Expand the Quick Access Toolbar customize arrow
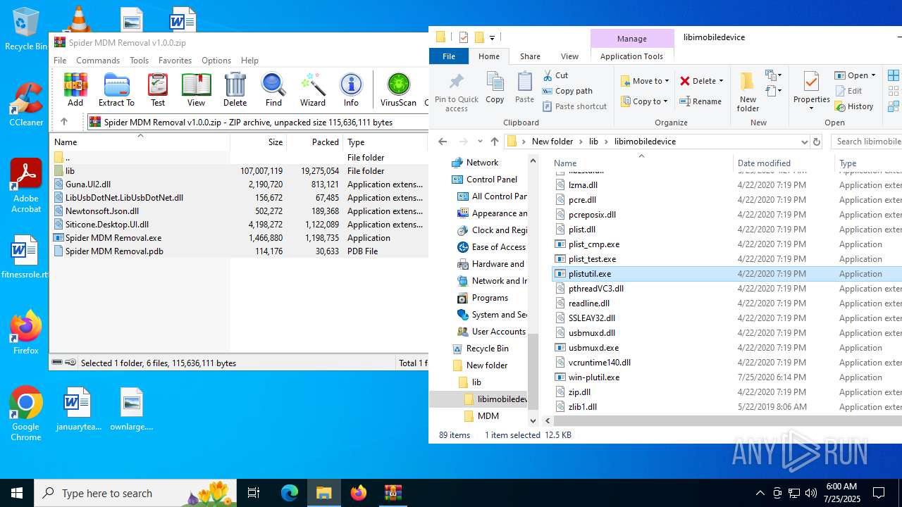 pyautogui.click(x=492, y=37)
